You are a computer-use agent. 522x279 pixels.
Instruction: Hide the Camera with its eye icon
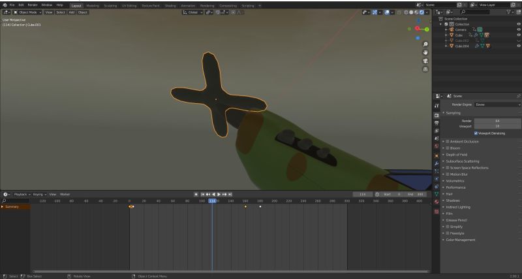(518, 29)
